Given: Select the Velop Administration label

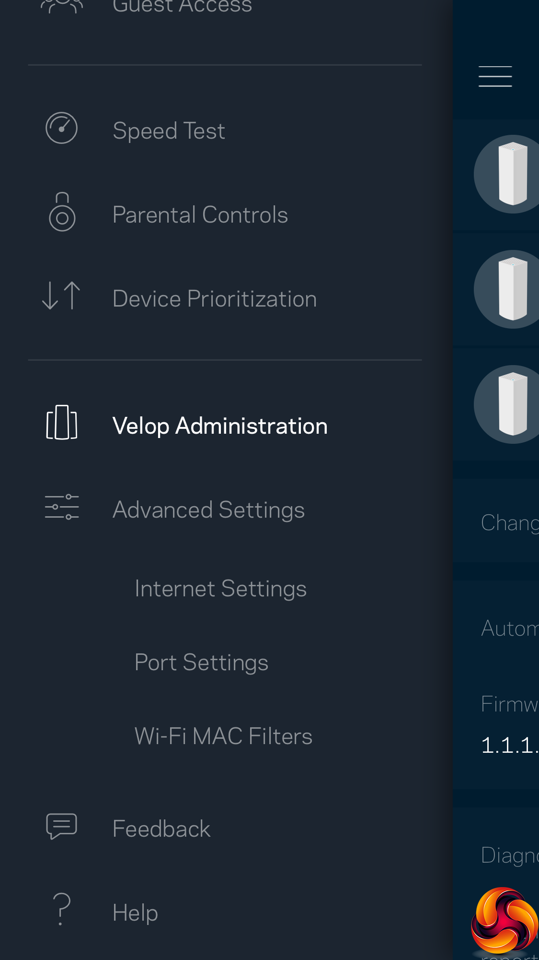Looking at the screenshot, I should pyautogui.click(x=220, y=426).
